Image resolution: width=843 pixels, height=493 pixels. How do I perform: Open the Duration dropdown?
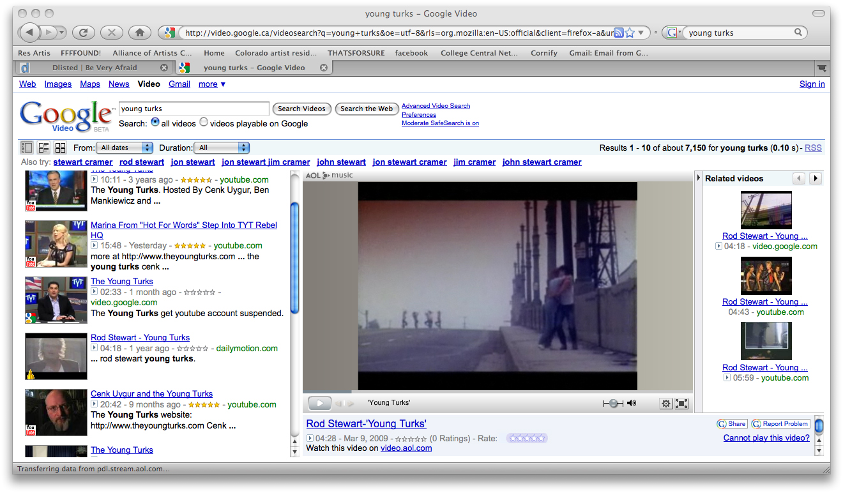pyautogui.click(x=221, y=148)
